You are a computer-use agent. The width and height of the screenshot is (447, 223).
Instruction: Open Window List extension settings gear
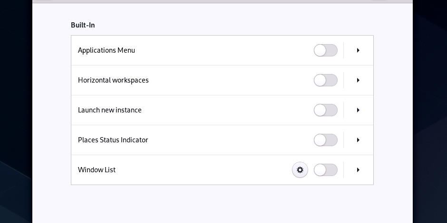click(x=300, y=170)
